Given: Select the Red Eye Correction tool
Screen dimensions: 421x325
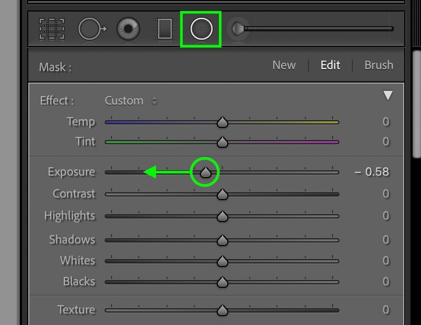Looking at the screenshot, I should point(128,29).
